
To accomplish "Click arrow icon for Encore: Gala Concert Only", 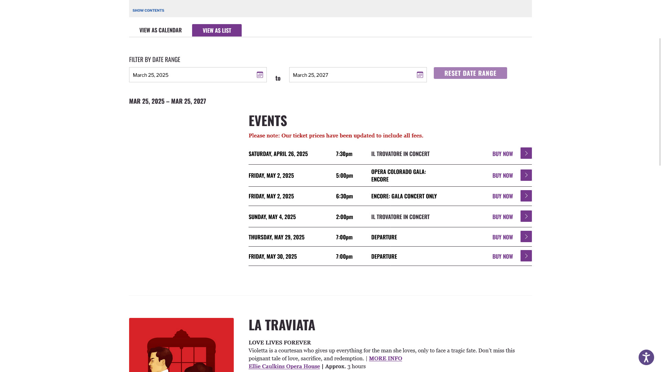I will pyautogui.click(x=526, y=196).
